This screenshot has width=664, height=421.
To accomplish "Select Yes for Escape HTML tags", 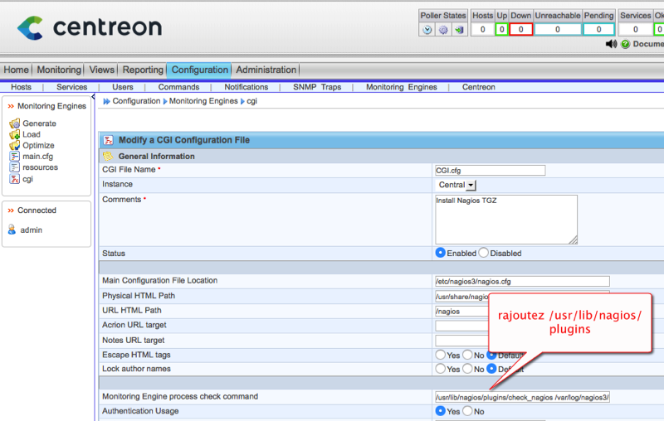I will [441, 355].
